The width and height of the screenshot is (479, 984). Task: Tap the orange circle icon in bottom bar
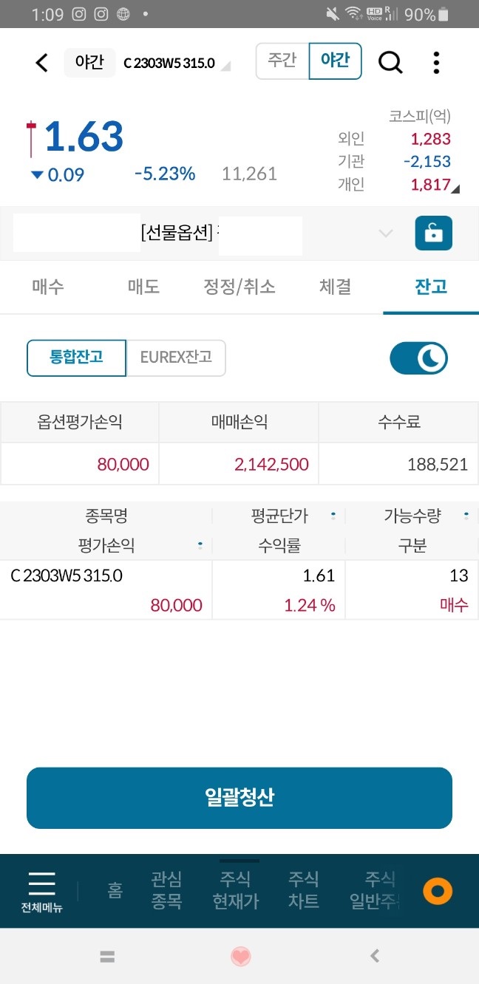coord(438,891)
